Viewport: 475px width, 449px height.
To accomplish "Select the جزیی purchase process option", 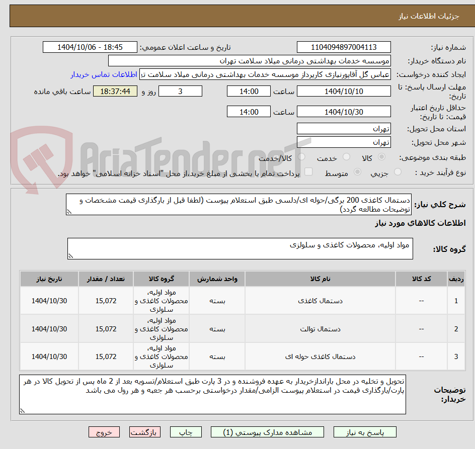I will tap(397, 171).
